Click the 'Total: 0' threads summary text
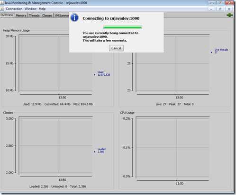 point(189,104)
